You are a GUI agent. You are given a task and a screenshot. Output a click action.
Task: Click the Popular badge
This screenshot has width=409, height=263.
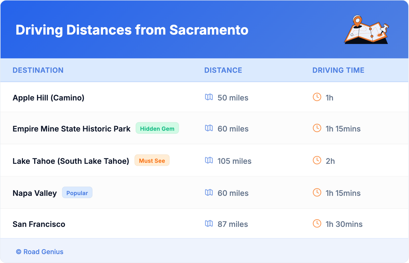[77, 193]
